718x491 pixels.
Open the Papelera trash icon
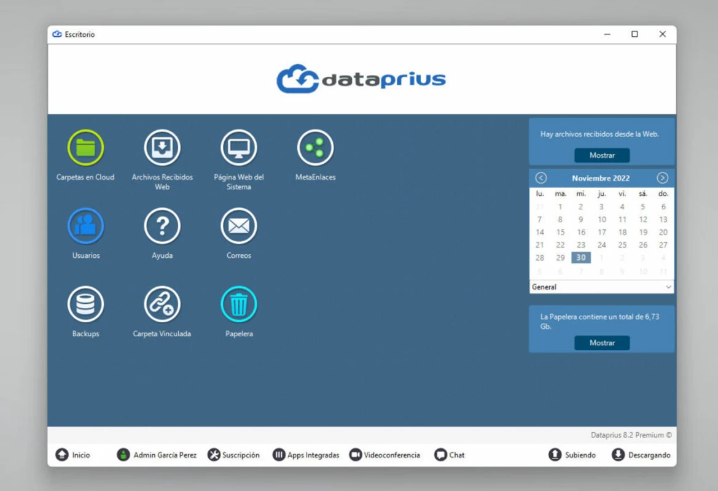[238, 304]
